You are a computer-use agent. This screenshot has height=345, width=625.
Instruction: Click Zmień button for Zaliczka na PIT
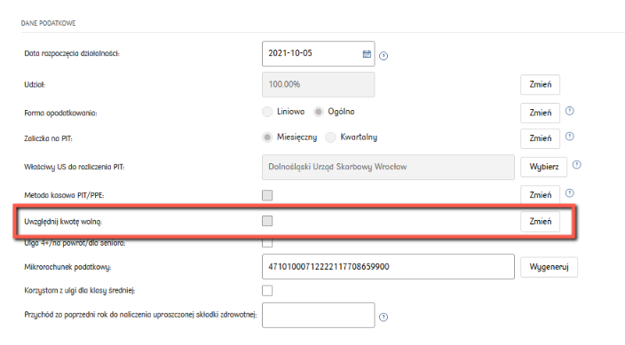pyautogui.click(x=540, y=138)
